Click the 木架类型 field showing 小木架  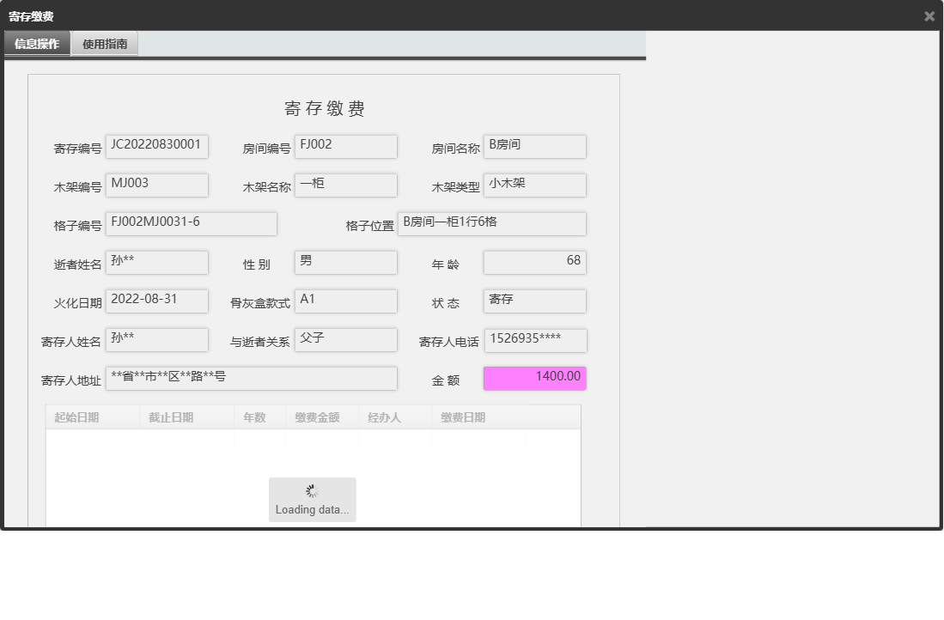point(534,185)
